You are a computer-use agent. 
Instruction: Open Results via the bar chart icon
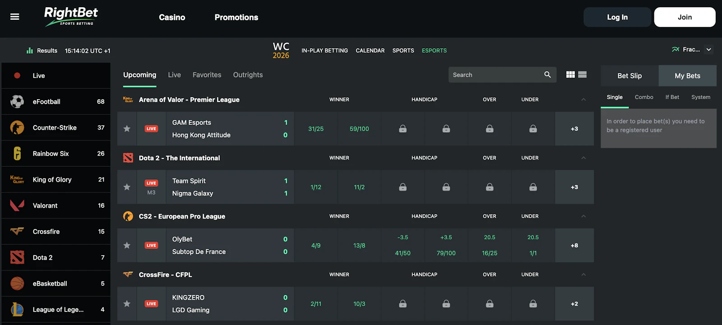point(30,50)
